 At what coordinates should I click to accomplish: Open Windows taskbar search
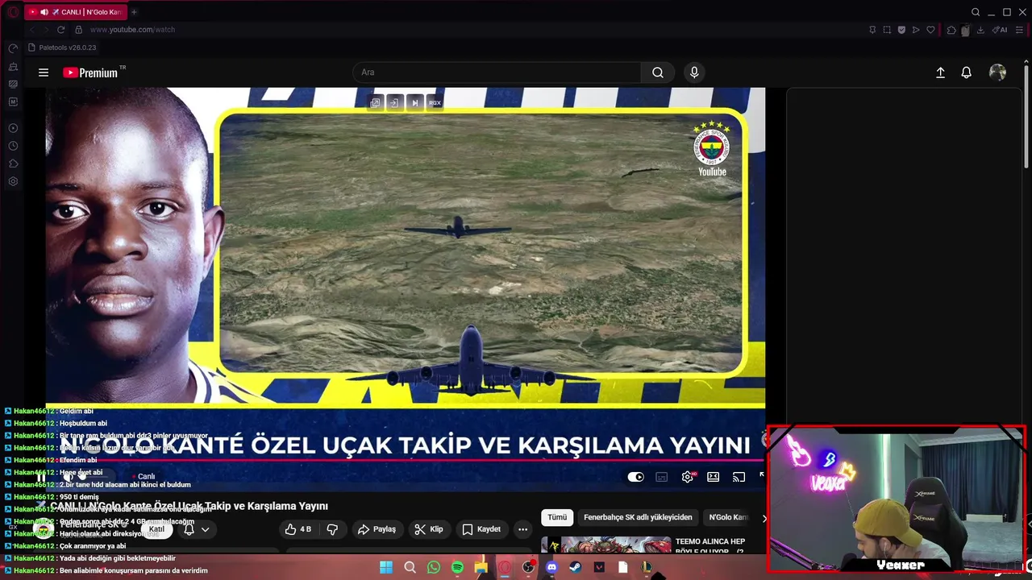(410, 567)
